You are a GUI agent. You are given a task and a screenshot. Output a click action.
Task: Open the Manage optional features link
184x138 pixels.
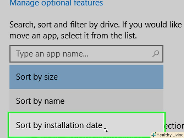point(56,3)
